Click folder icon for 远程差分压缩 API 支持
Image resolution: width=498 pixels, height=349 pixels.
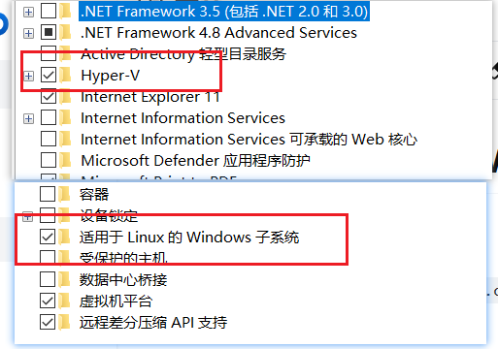coord(65,323)
